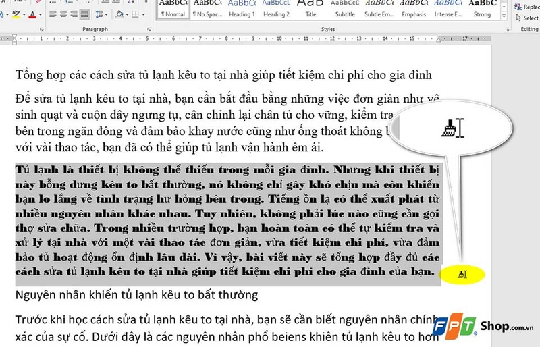Apply yellow Text Highlight Color
The image size is (540, 347).
[x=16, y=14]
